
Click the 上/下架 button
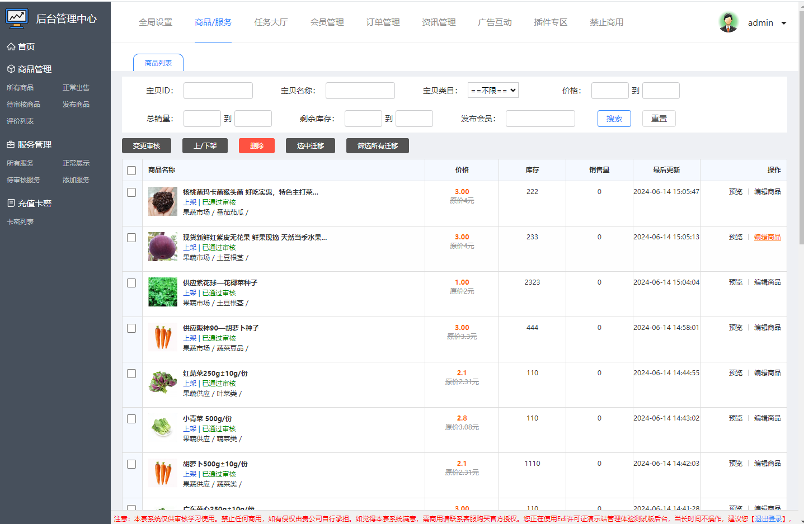(205, 145)
